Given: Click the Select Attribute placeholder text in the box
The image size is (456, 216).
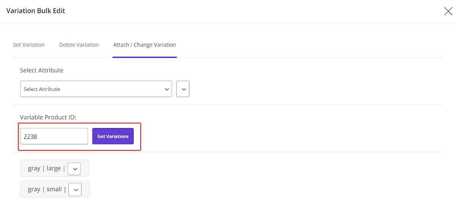Looking at the screenshot, I should click(x=42, y=89).
